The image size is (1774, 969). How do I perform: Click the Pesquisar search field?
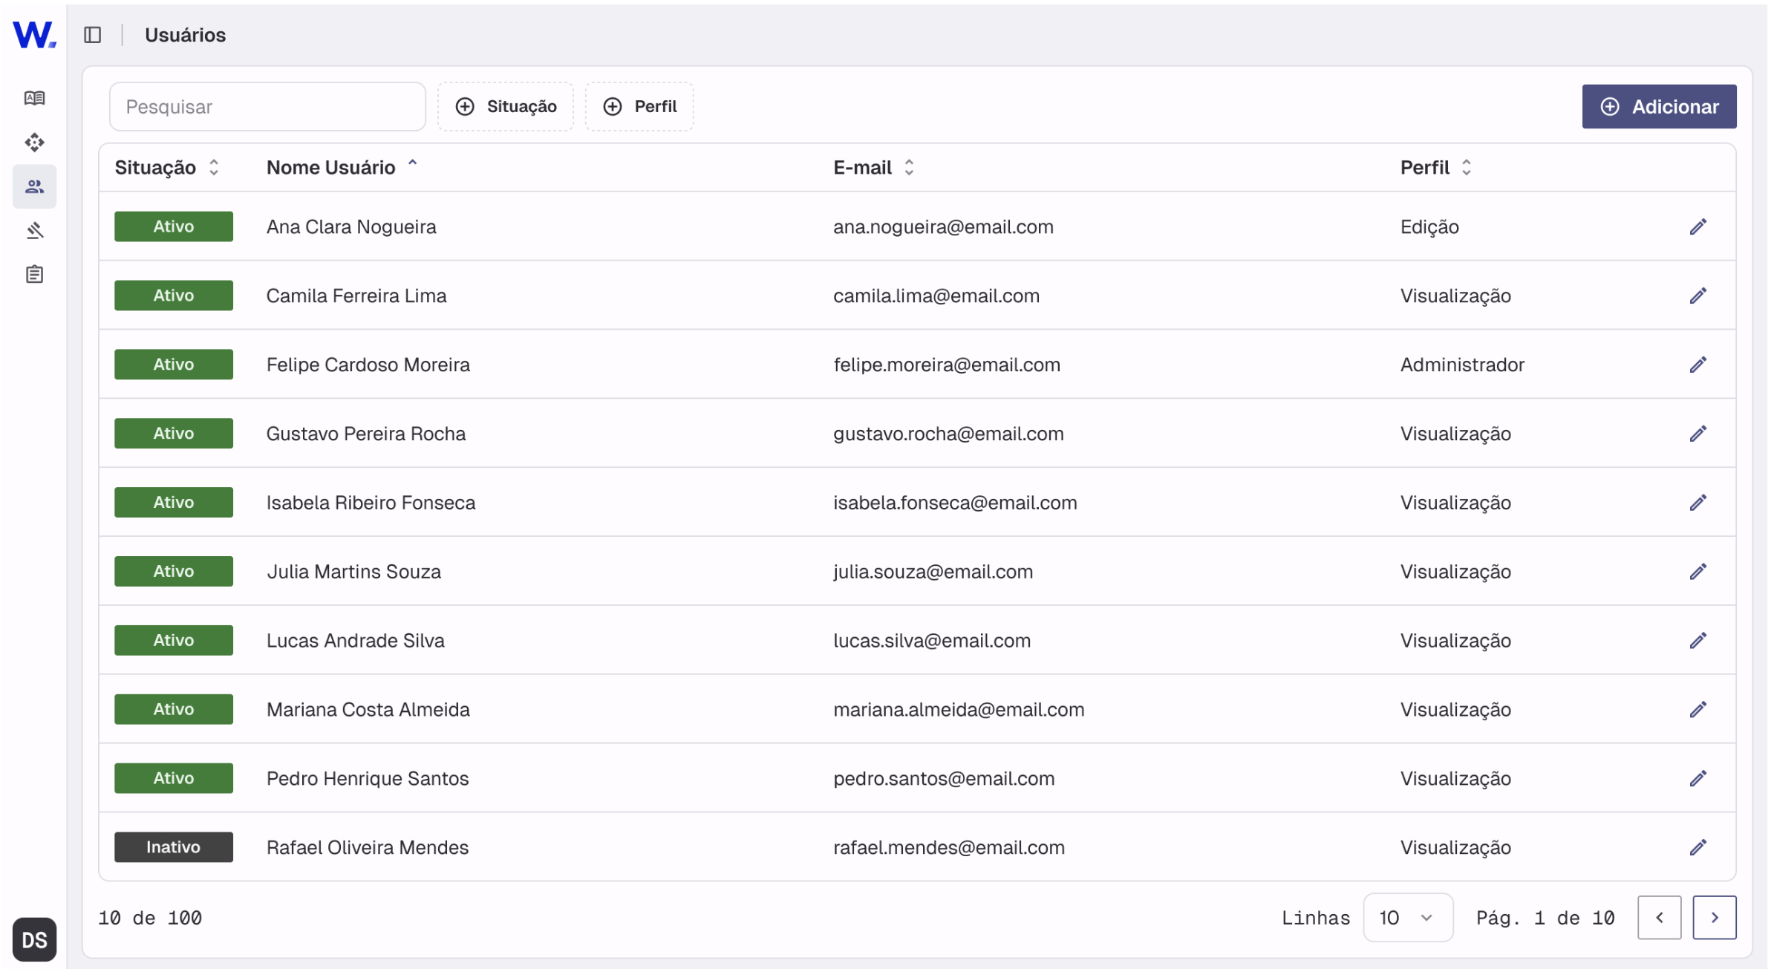[x=267, y=107]
